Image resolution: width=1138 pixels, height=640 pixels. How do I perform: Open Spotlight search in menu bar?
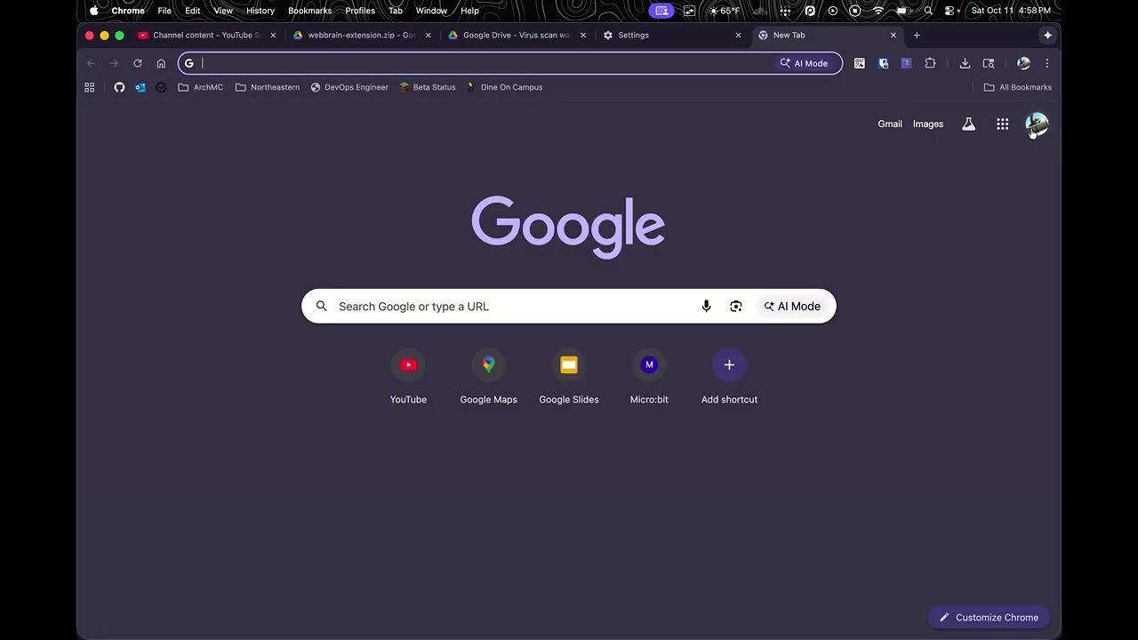(x=928, y=11)
